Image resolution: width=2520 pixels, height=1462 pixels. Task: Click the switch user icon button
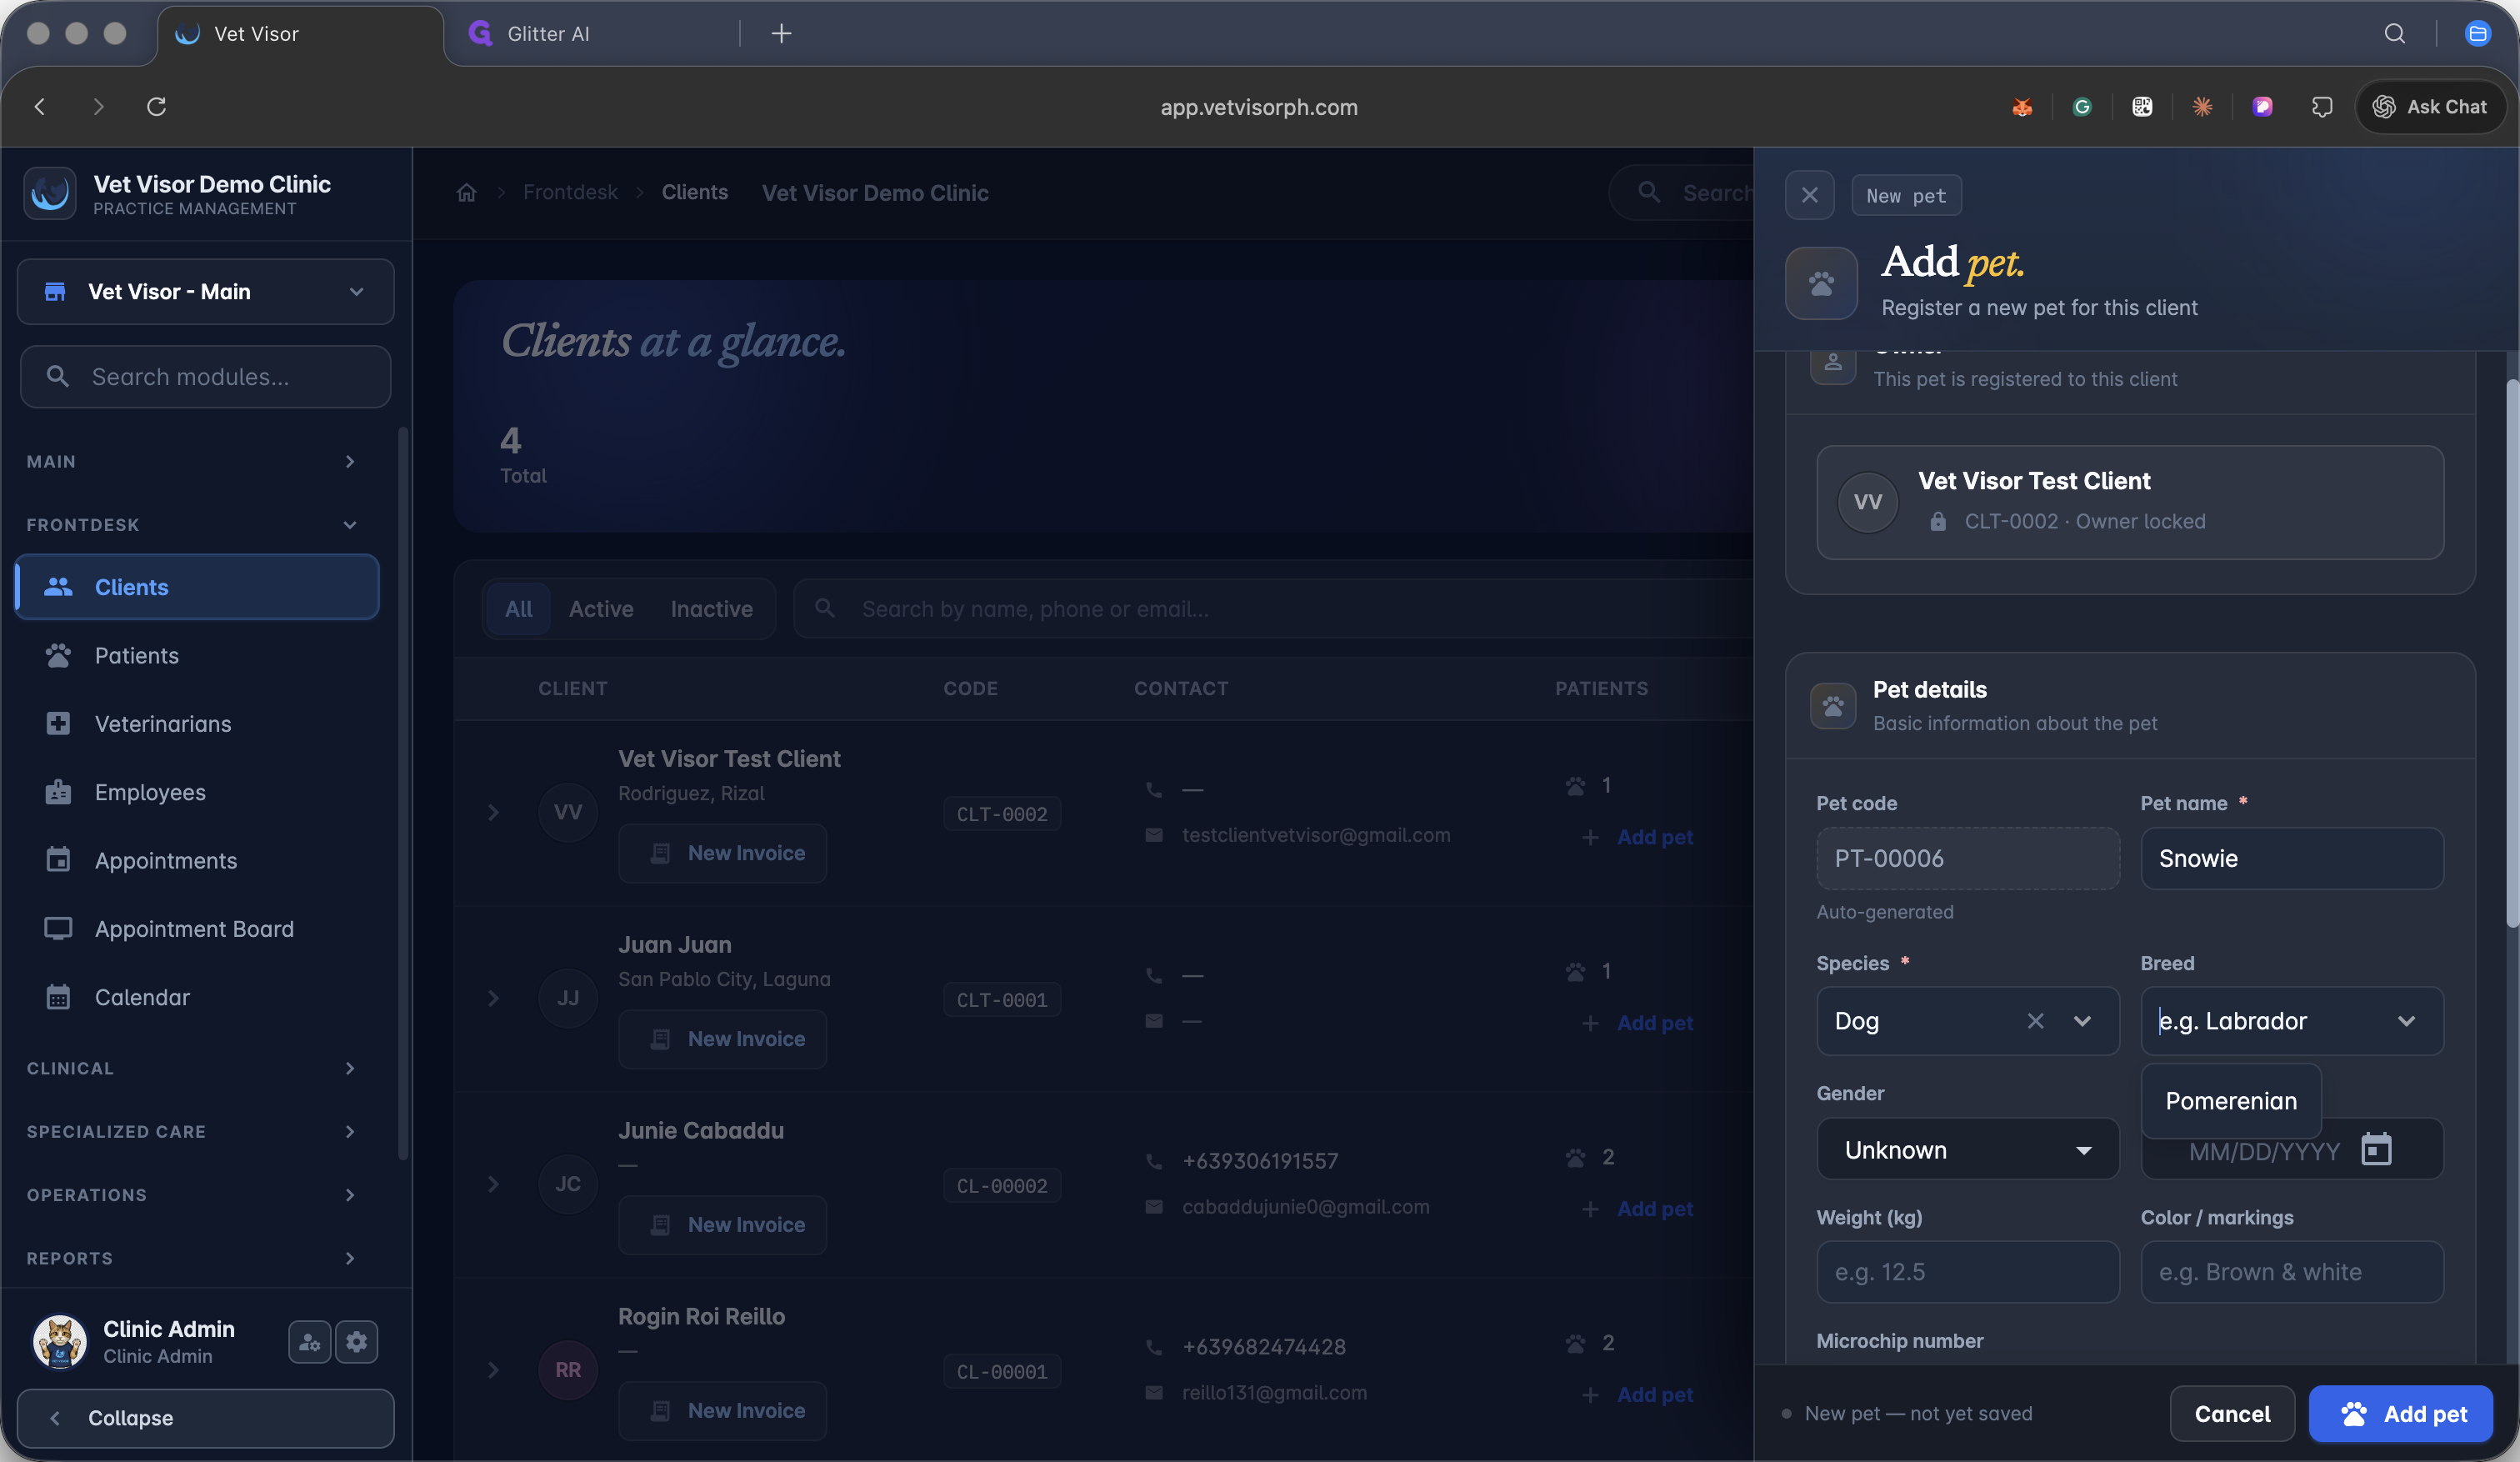310,1342
